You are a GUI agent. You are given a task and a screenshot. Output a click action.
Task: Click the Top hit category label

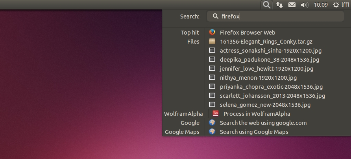[190, 33]
